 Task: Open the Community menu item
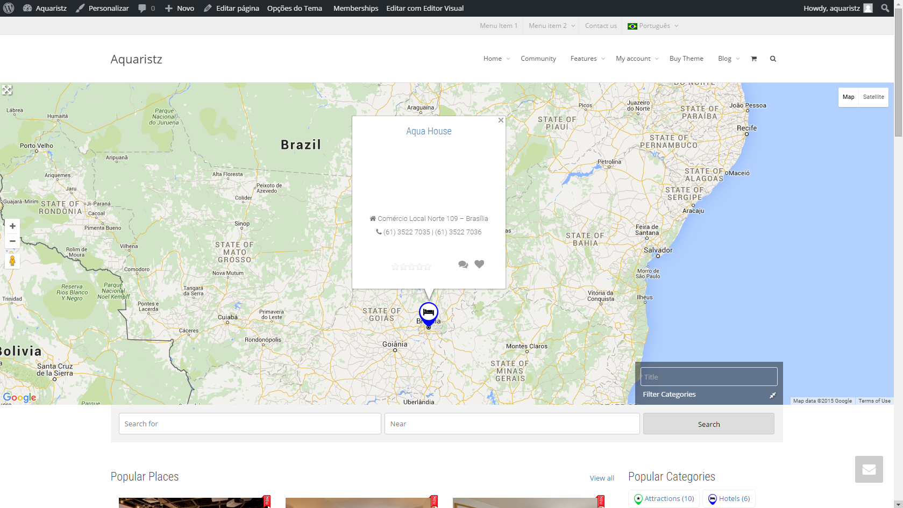tap(538, 59)
